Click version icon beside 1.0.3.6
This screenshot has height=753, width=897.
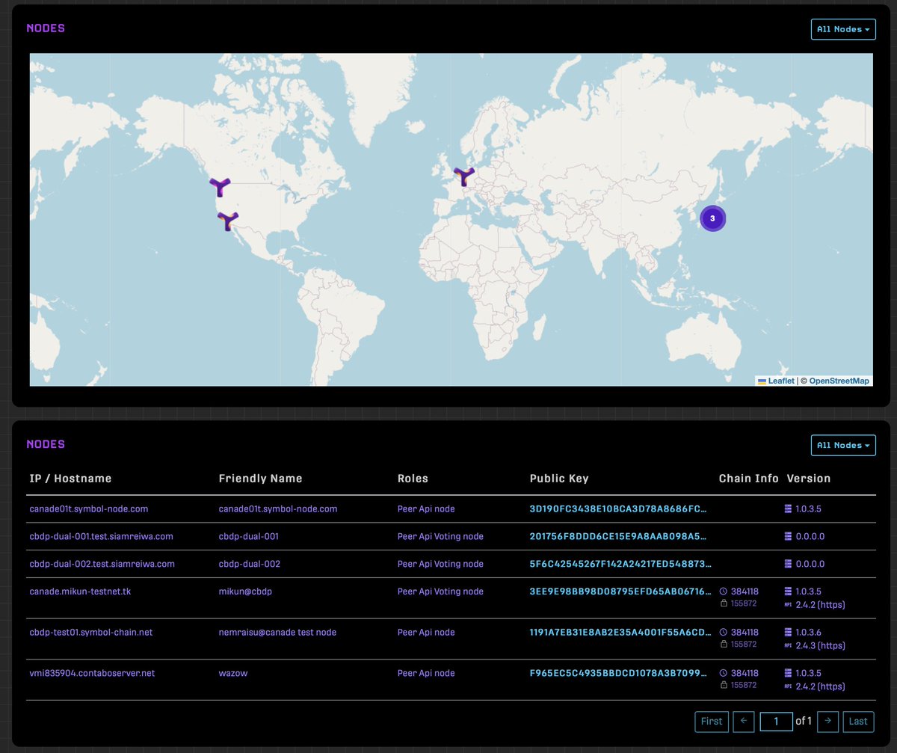point(788,633)
